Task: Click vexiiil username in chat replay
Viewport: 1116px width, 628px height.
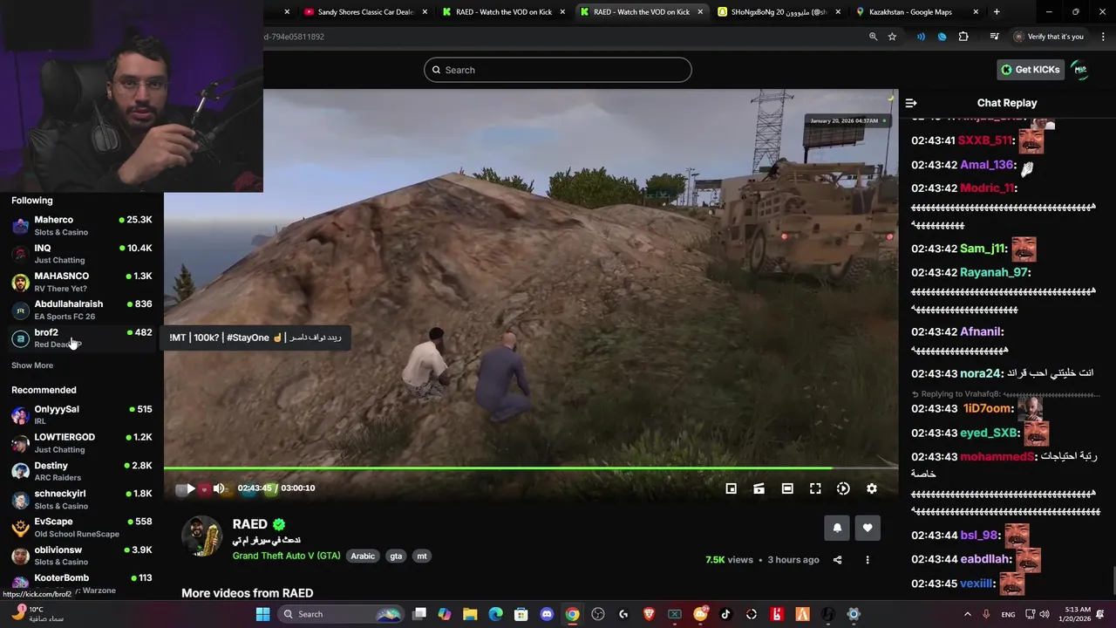Action: (x=976, y=584)
